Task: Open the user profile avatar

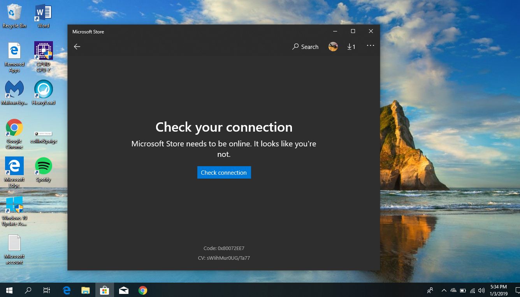Action: point(333,47)
